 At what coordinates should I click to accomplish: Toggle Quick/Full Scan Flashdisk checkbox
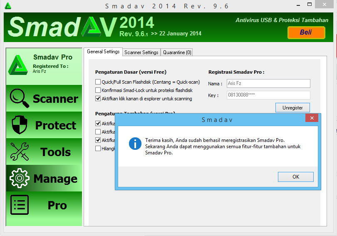(98, 82)
